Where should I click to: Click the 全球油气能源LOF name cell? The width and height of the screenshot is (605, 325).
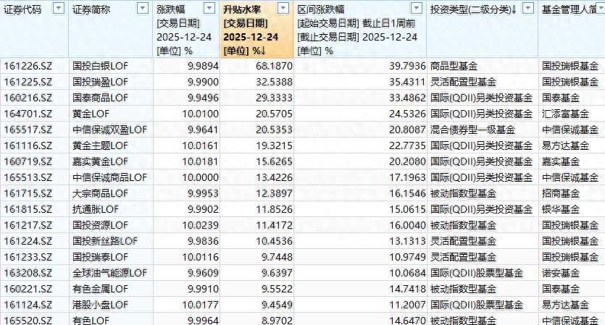pos(109,273)
